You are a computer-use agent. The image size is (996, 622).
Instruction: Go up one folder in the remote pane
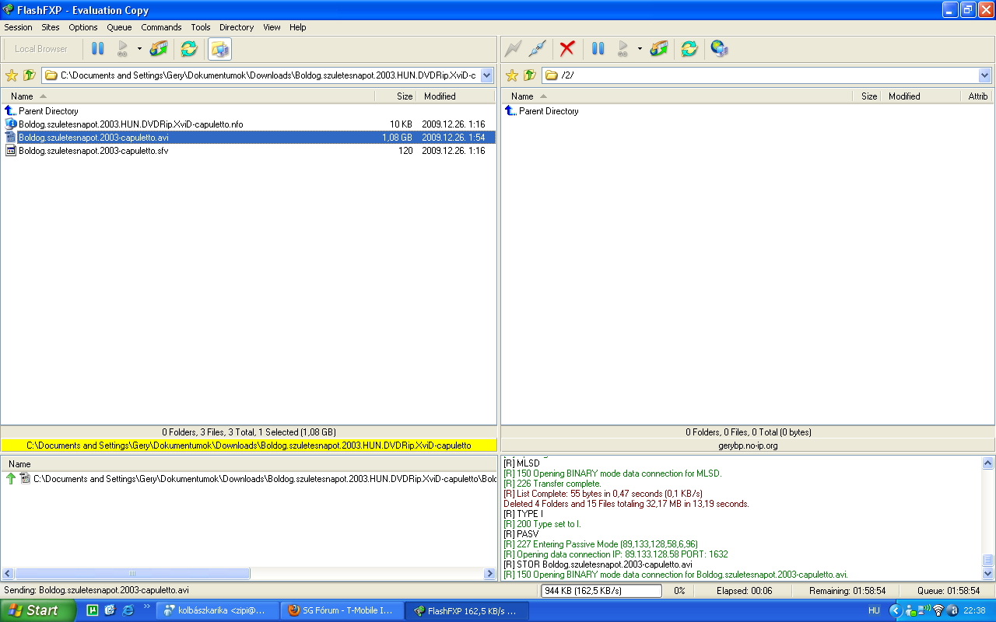tap(530, 75)
